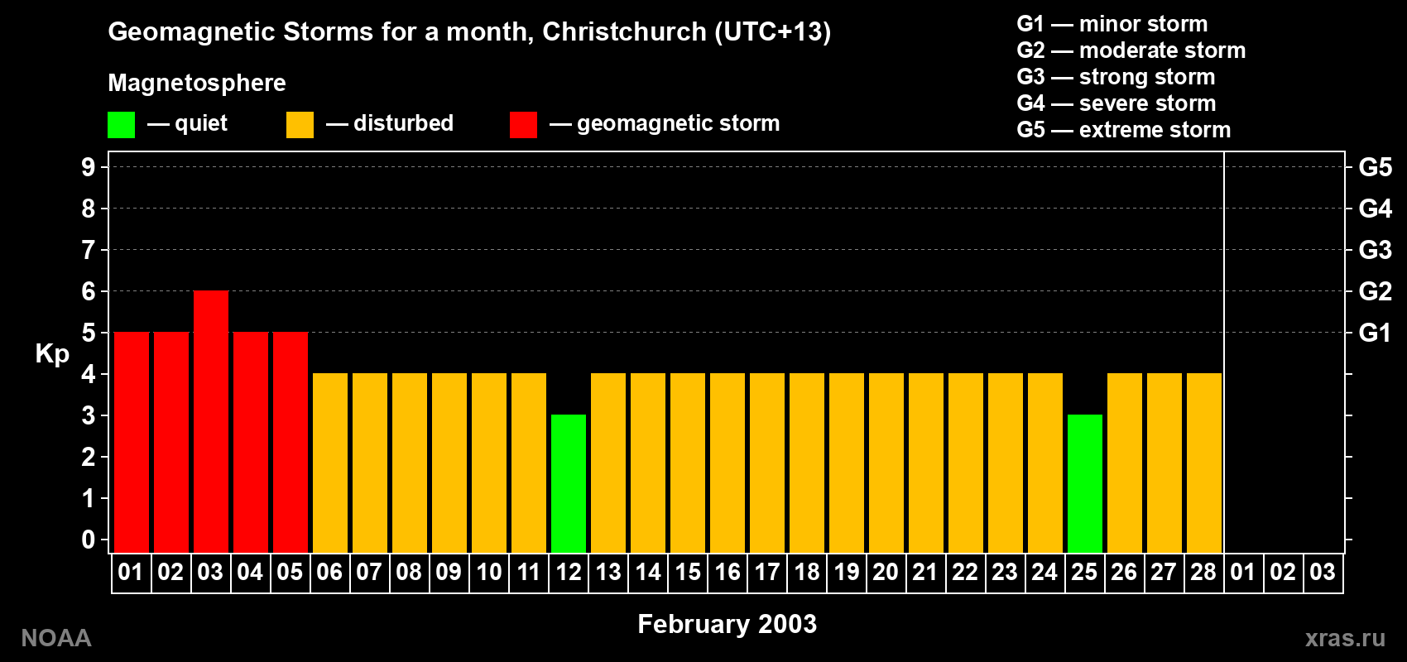This screenshot has width=1407, height=662.
Task: Click the '— geomagnetic storm' legend label
Action: (x=665, y=124)
